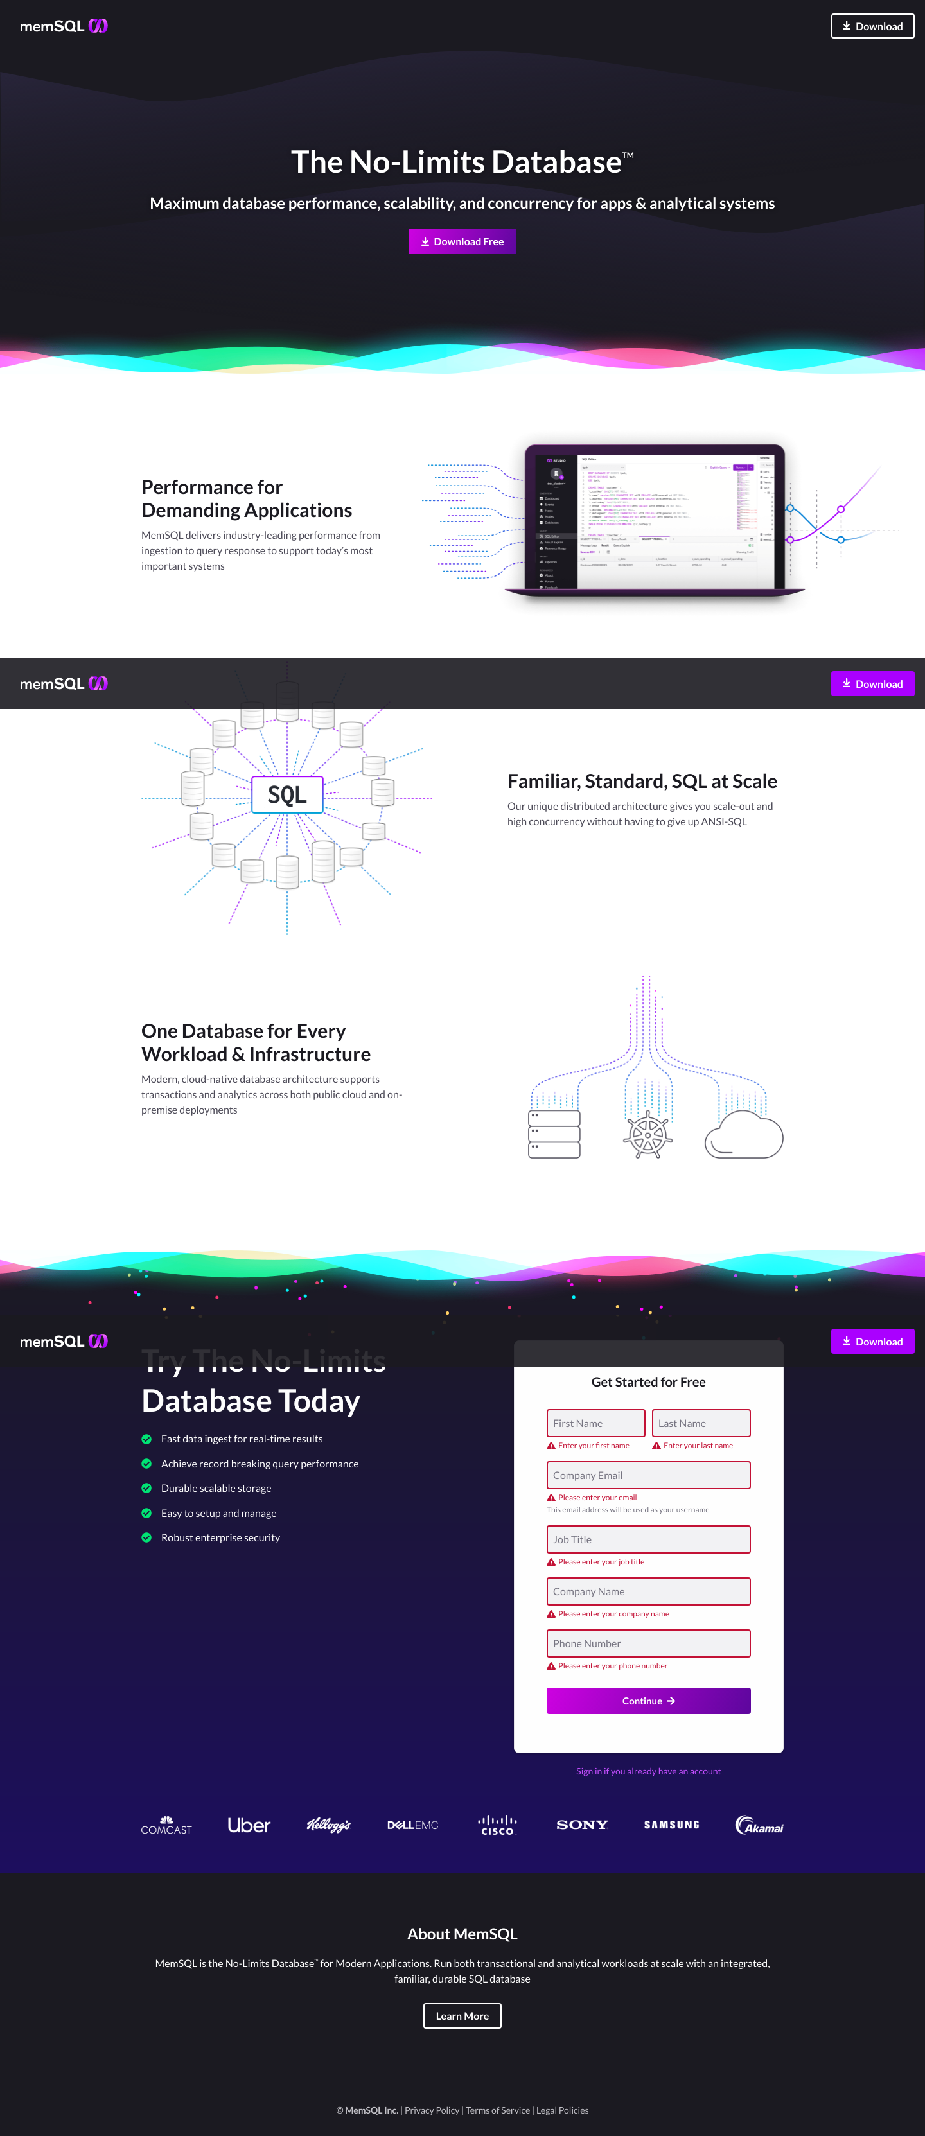Click warning icon beside 'Please enter your phone number'

tap(551, 1666)
